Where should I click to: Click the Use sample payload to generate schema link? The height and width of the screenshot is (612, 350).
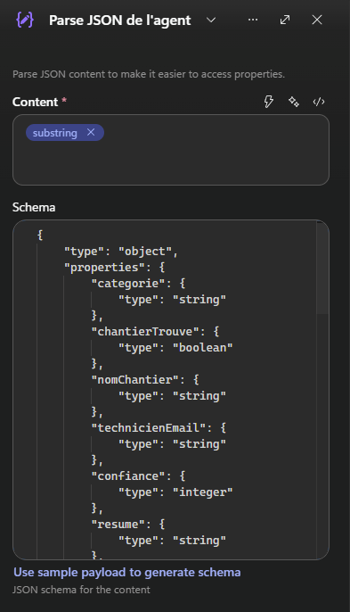pyautogui.click(x=127, y=572)
